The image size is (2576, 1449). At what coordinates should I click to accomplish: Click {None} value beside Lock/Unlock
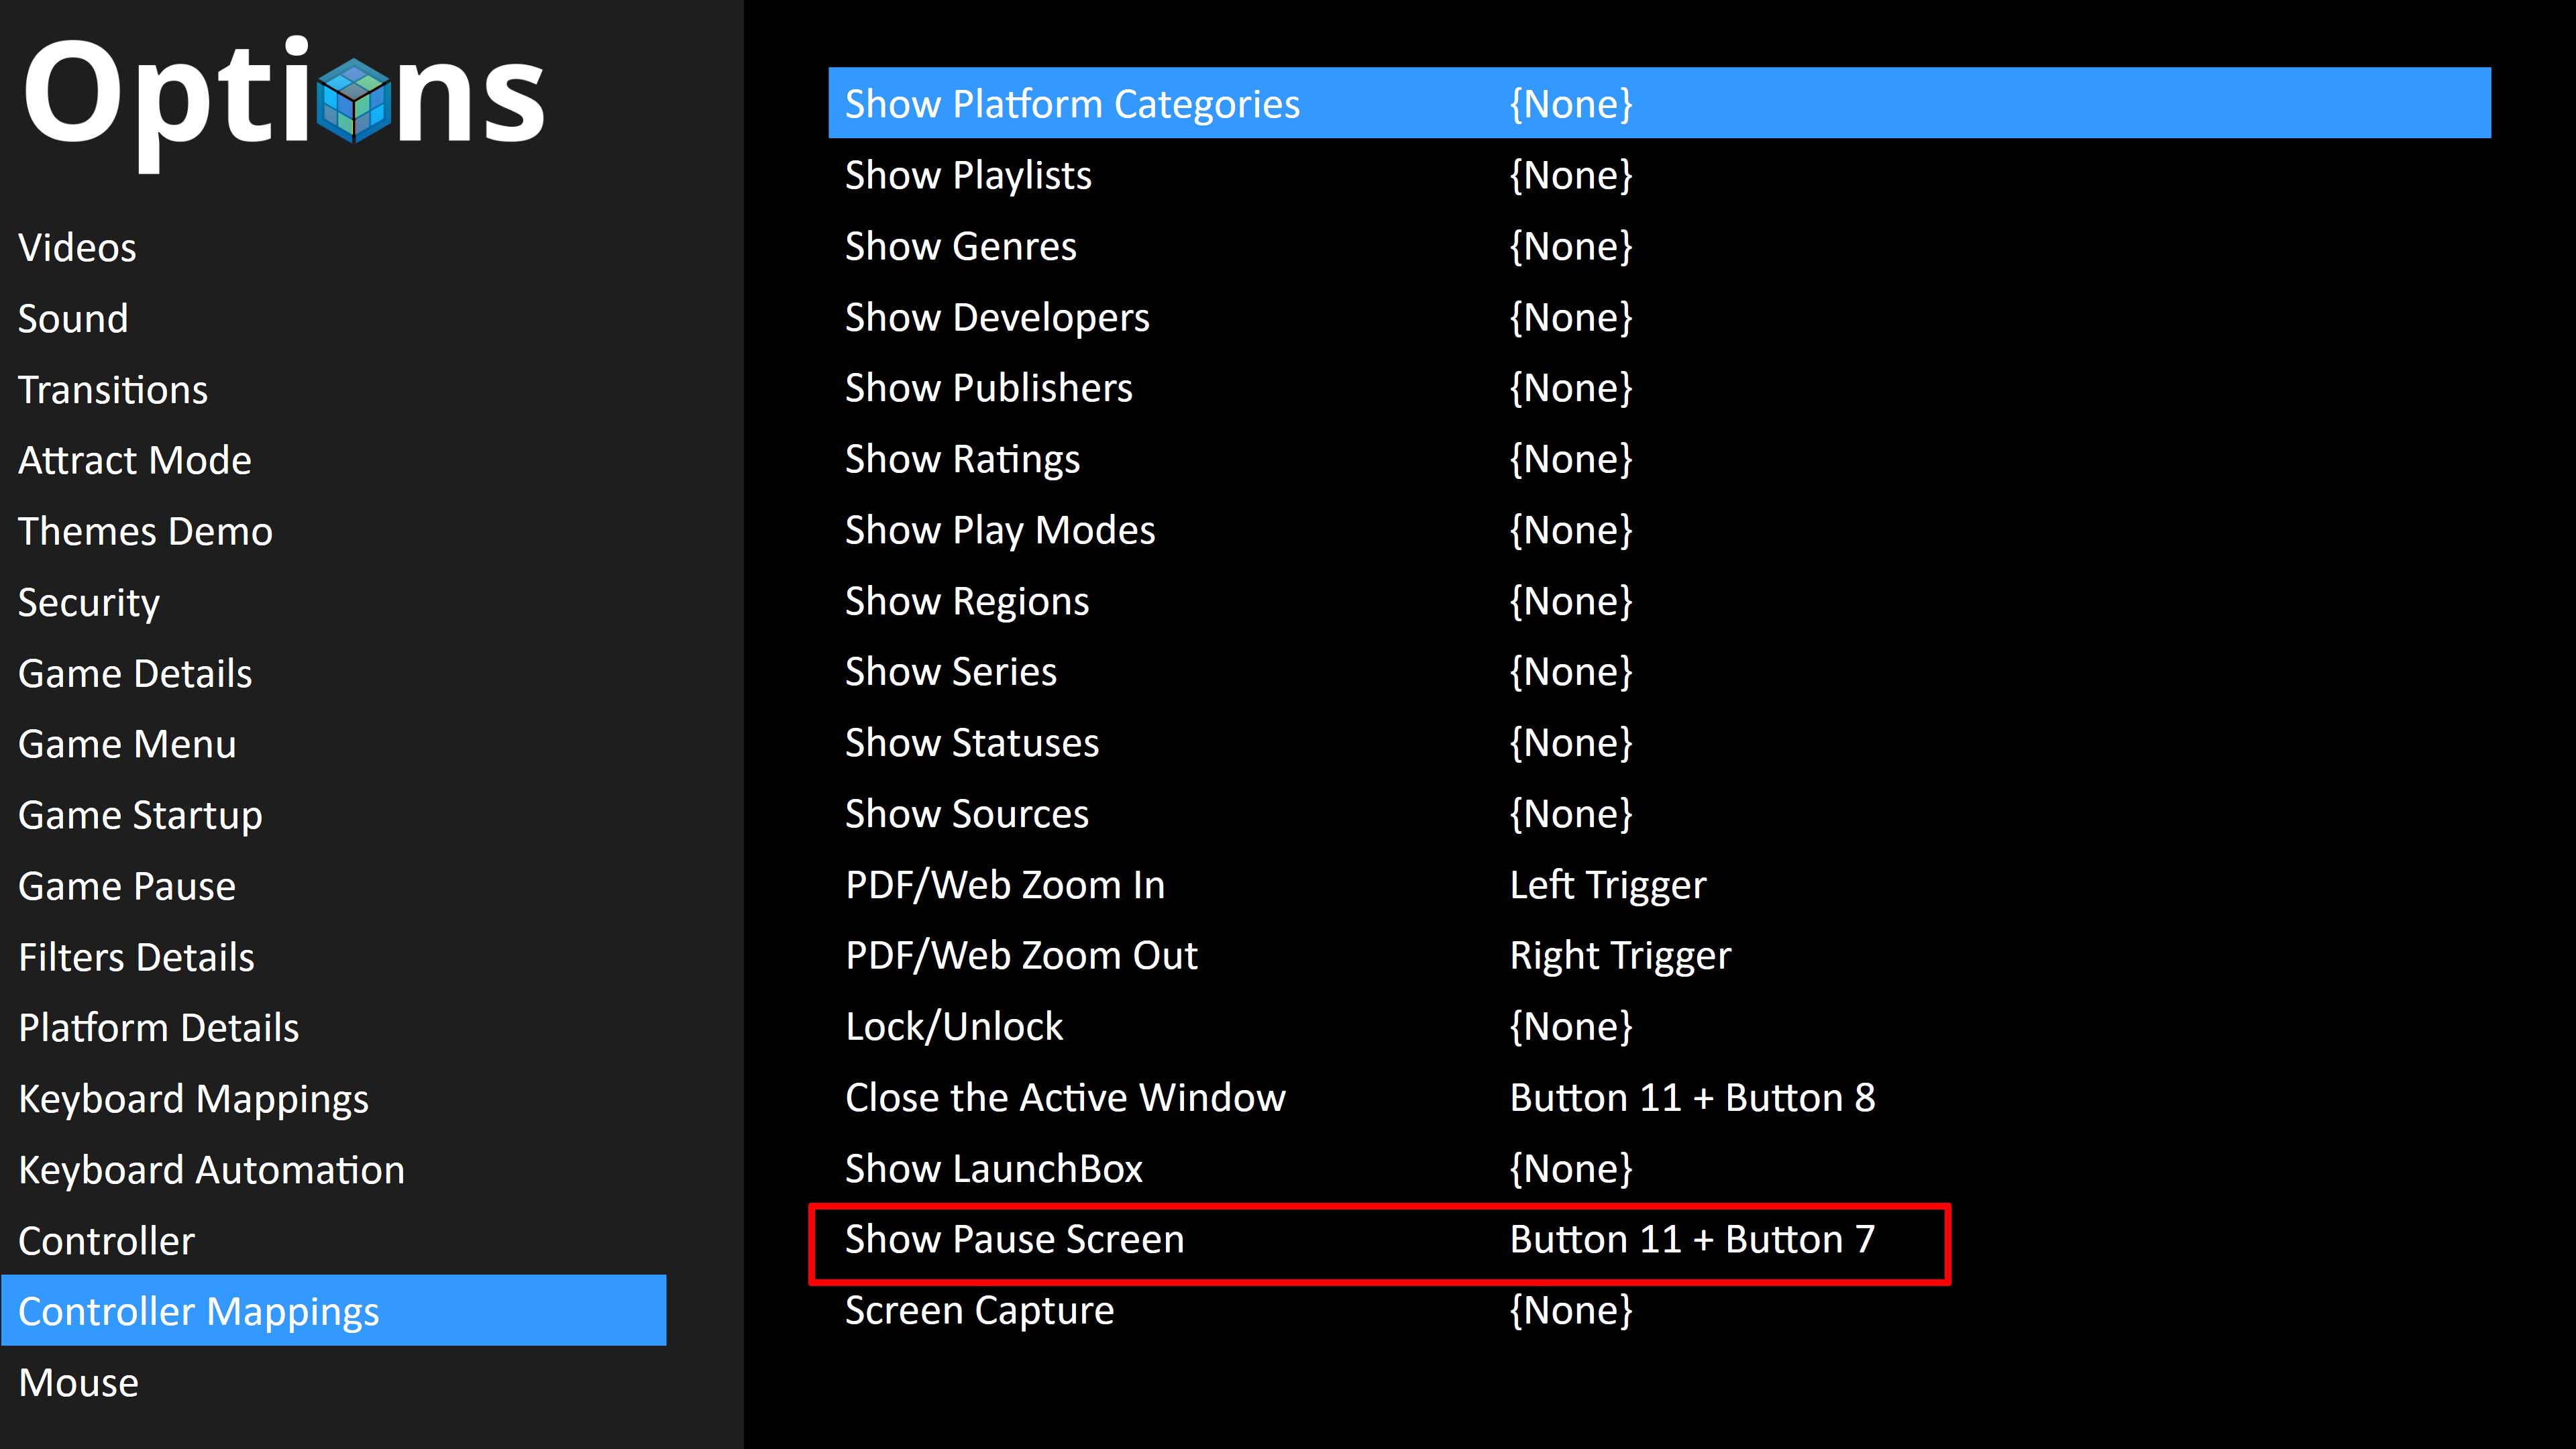pyautogui.click(x=1571, y=1027)
